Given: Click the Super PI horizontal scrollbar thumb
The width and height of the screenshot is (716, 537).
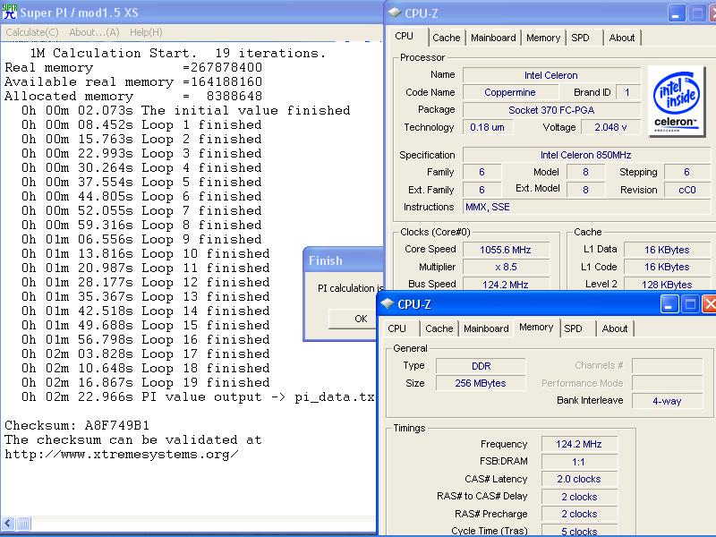Looking at the screenshot, I should pyautogui.click(x=24, y=524).
